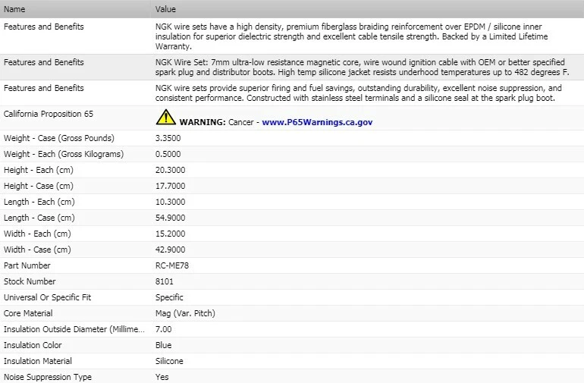
Task: Select the Core Material label
Action: pyautogui.click(x=28, y=313)
